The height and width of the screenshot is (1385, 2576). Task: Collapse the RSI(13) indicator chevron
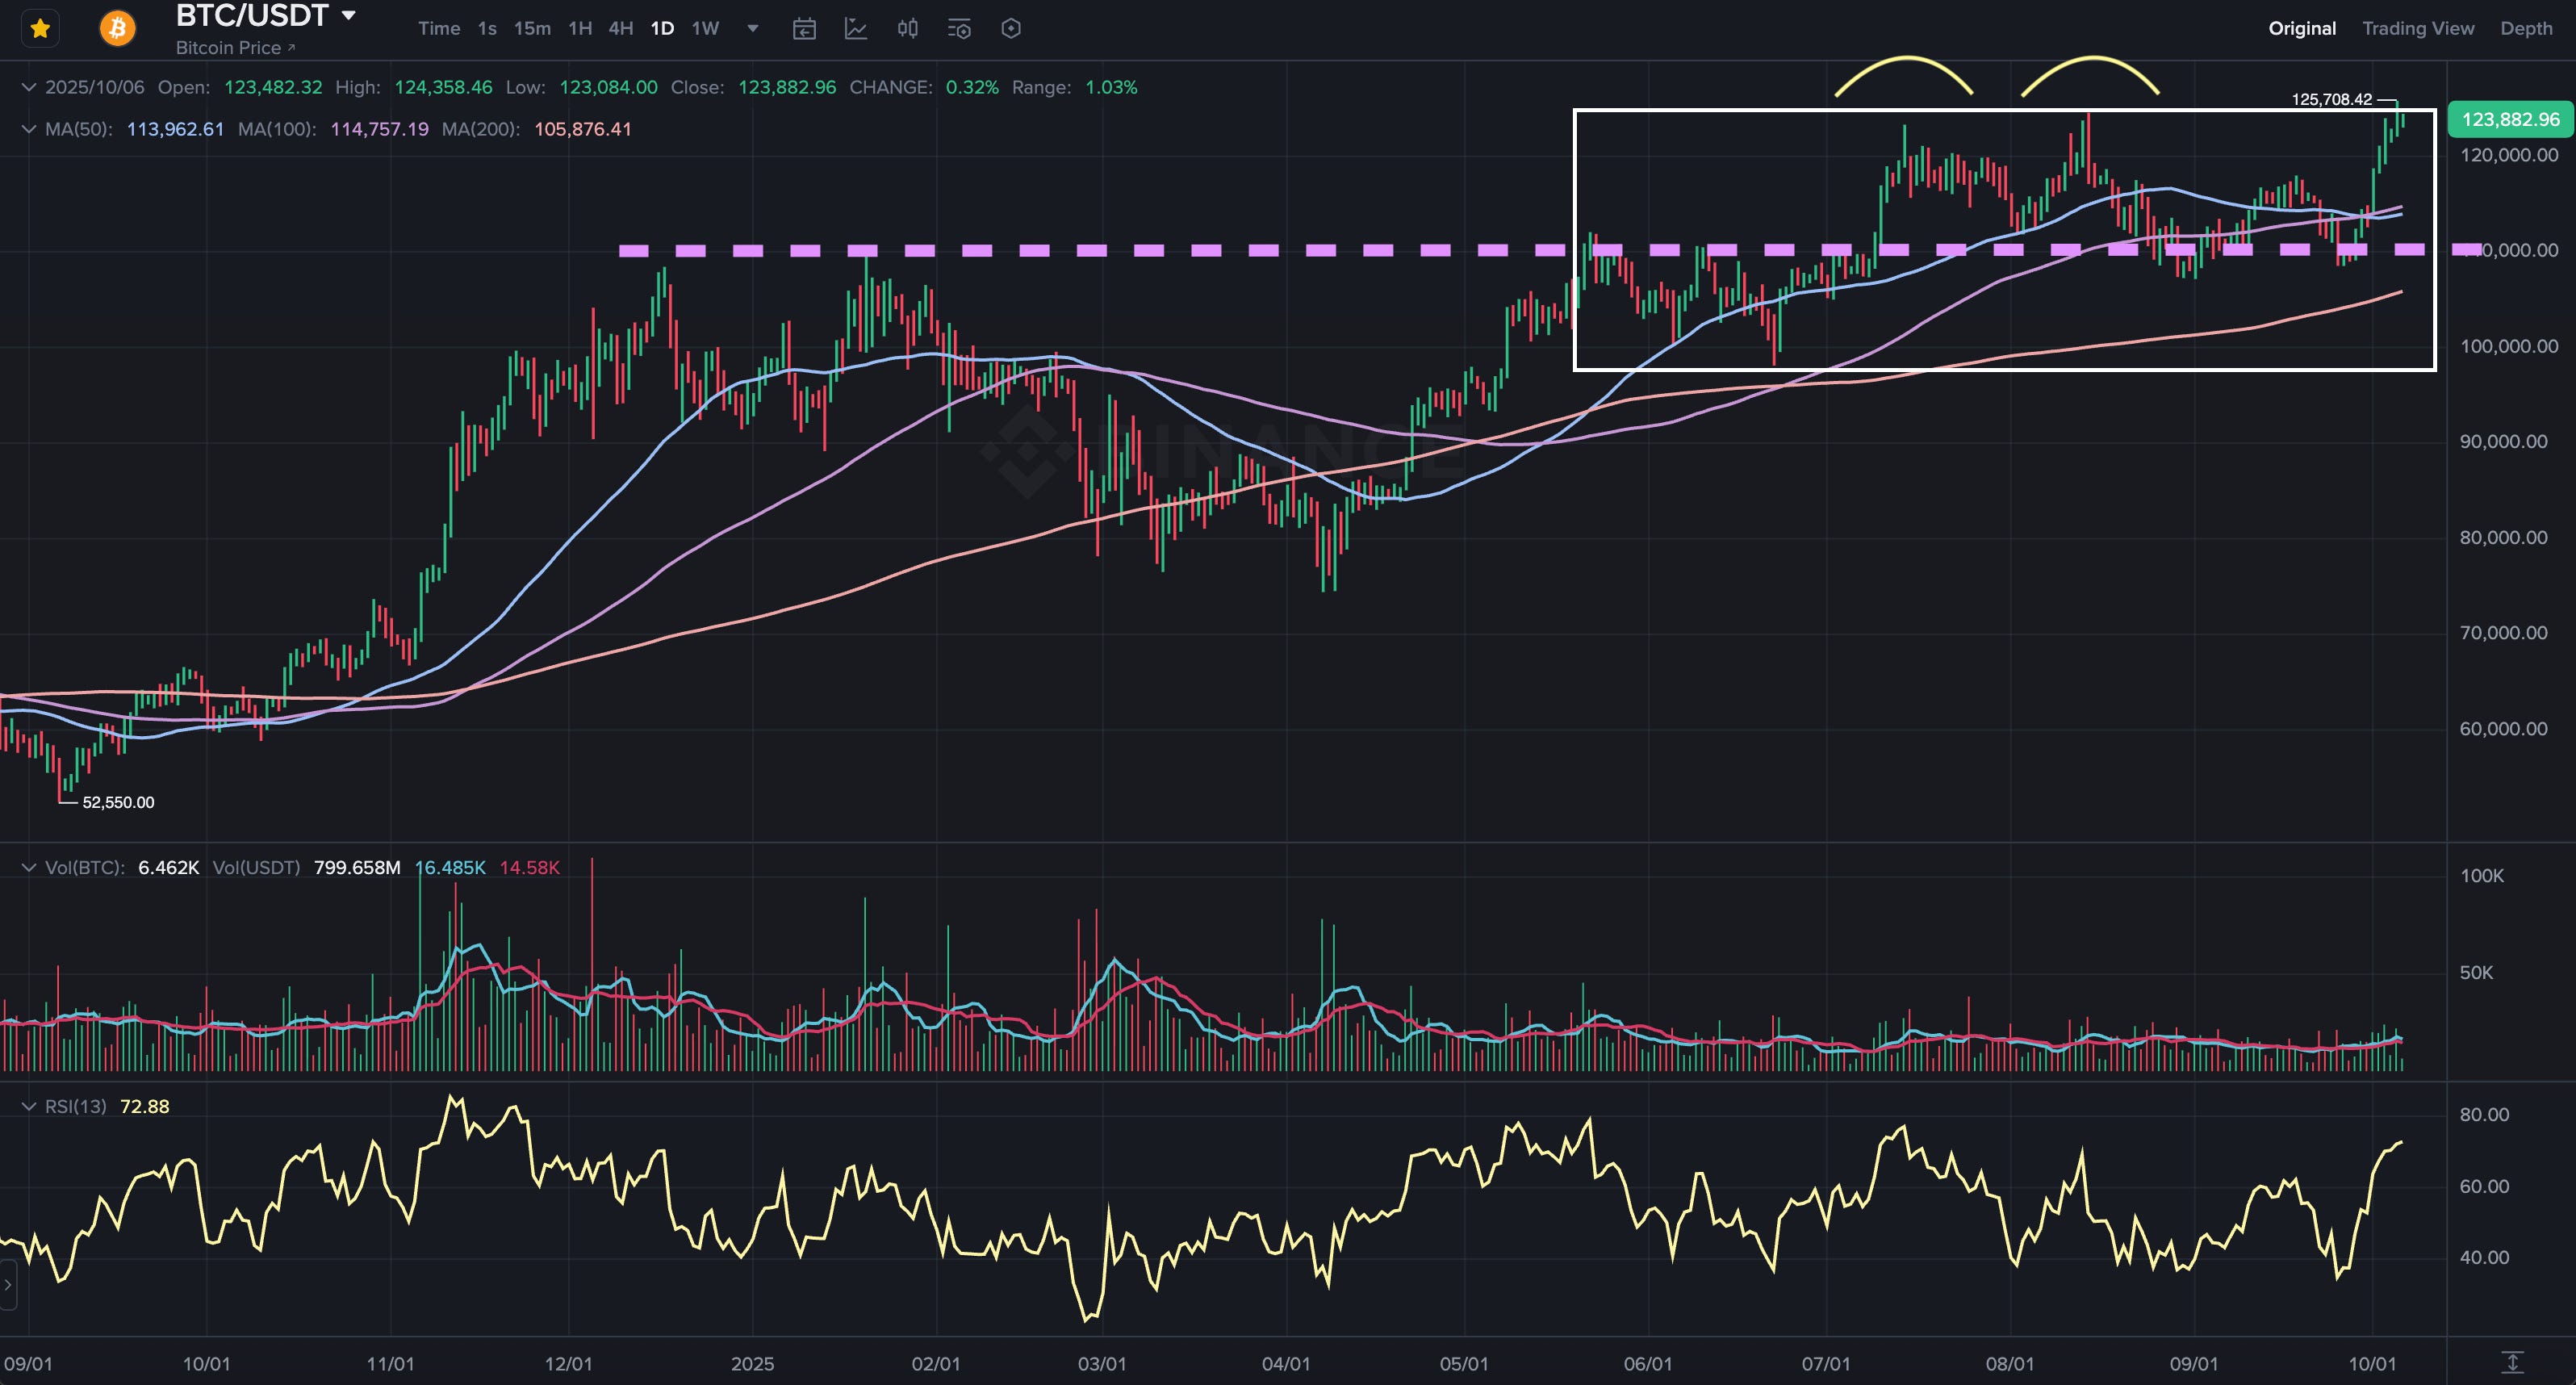(x=29, y=1106)
